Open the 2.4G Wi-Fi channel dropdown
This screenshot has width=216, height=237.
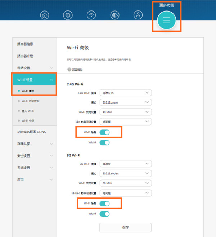(x=126, y=93)
